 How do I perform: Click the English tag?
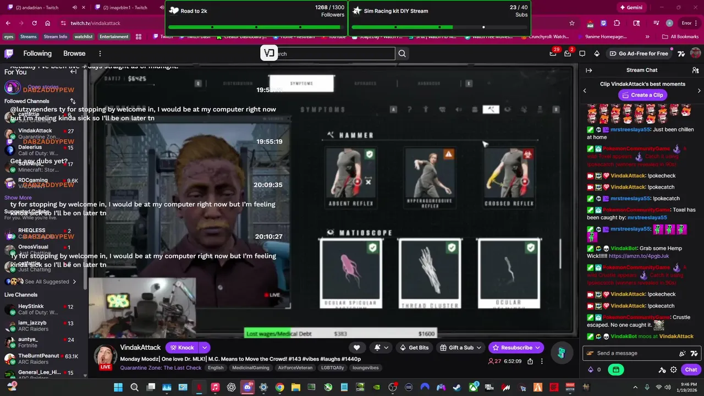216,368
